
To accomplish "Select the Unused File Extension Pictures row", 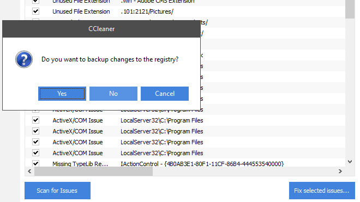I will 185,11.
